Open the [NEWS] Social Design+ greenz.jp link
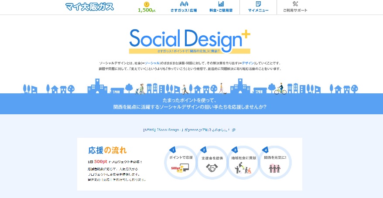This screenshot has height=198, width=383. (x=186, y=130)
